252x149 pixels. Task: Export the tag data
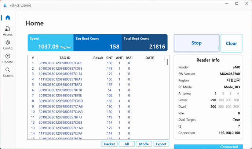point(161,144)
